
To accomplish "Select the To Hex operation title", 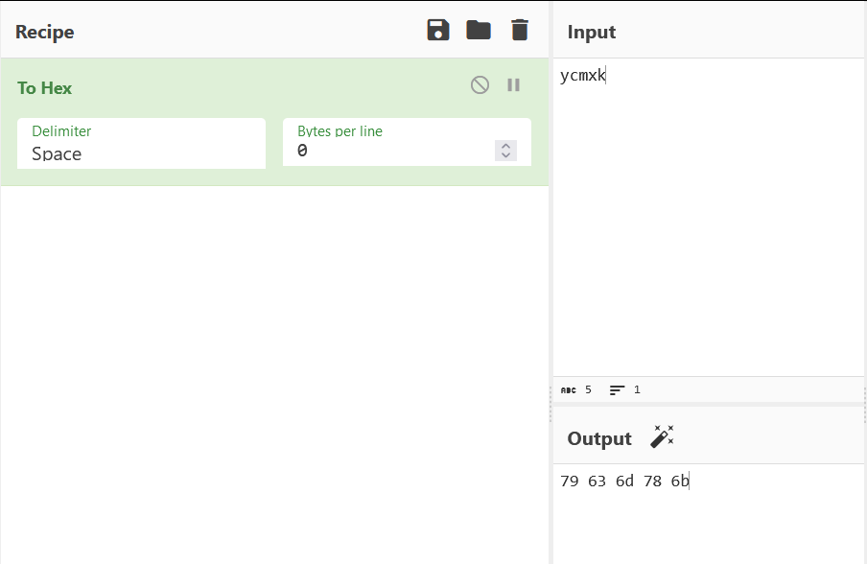I will (45, 88).
